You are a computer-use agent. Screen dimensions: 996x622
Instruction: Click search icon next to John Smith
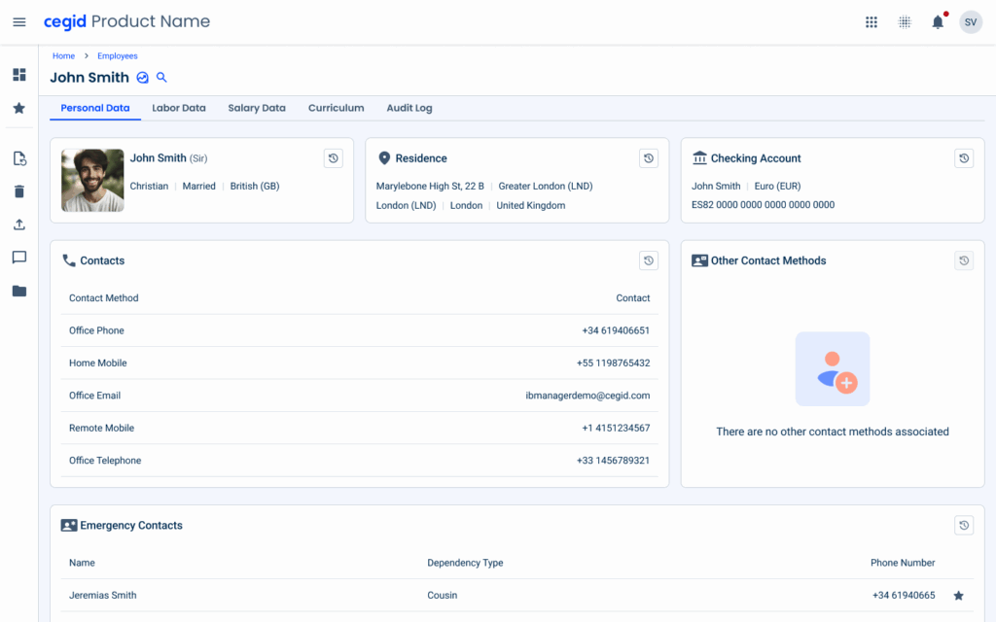[x=162, y=78]
